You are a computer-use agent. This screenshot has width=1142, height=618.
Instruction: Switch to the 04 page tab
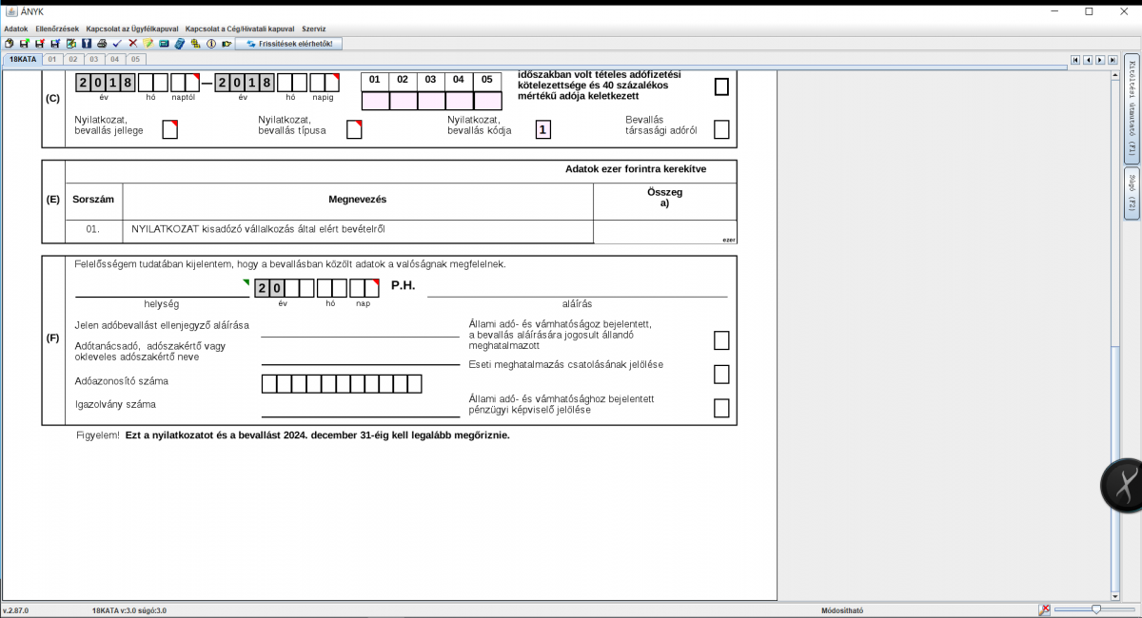click(115, 59)
